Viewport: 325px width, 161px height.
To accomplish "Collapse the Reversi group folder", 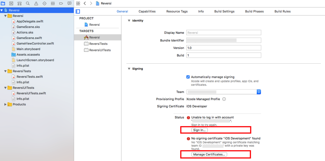I will pyautogui.click(x=5, y=16).
